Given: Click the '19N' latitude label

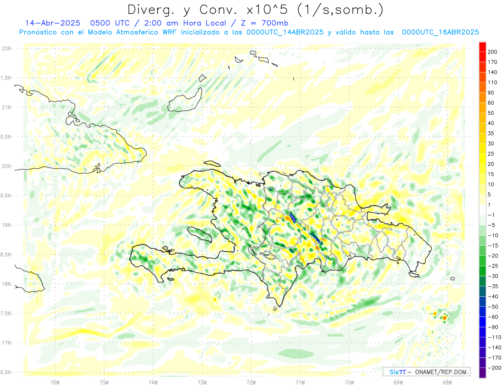Looking at the screenshot, I should click(x=6, y=225).
